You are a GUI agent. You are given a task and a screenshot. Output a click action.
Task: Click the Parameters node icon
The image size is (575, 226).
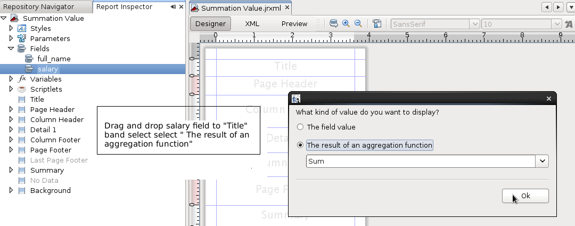tap(22, 38)
